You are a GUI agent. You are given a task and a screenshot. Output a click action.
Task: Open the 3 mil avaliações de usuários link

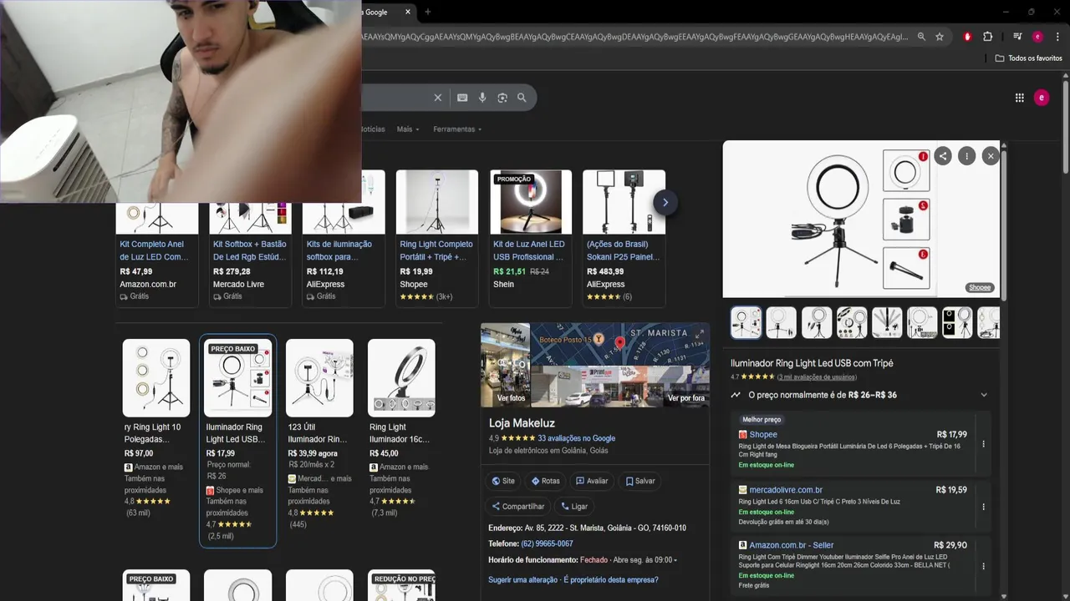[817, 377]
